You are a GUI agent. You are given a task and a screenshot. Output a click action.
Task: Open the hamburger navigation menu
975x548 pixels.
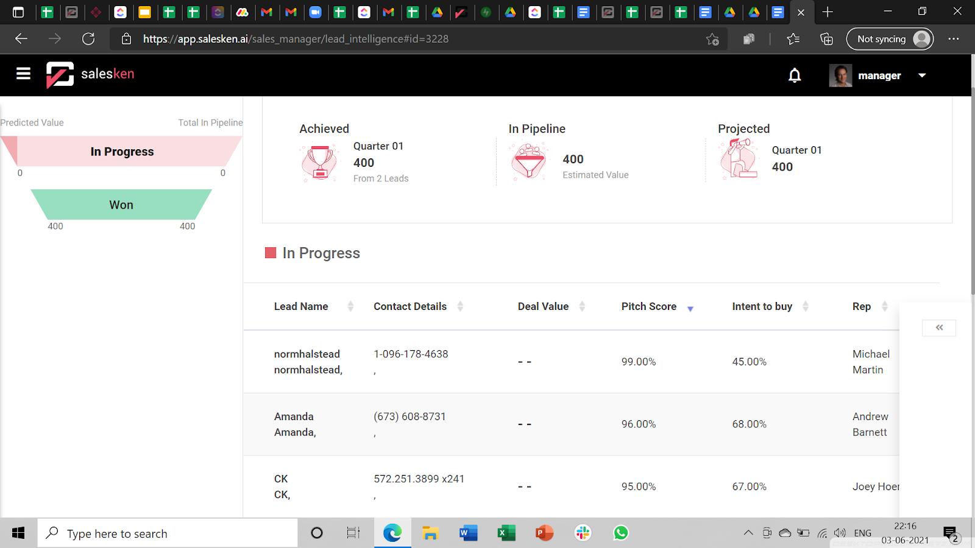click(x=23, y=74)
